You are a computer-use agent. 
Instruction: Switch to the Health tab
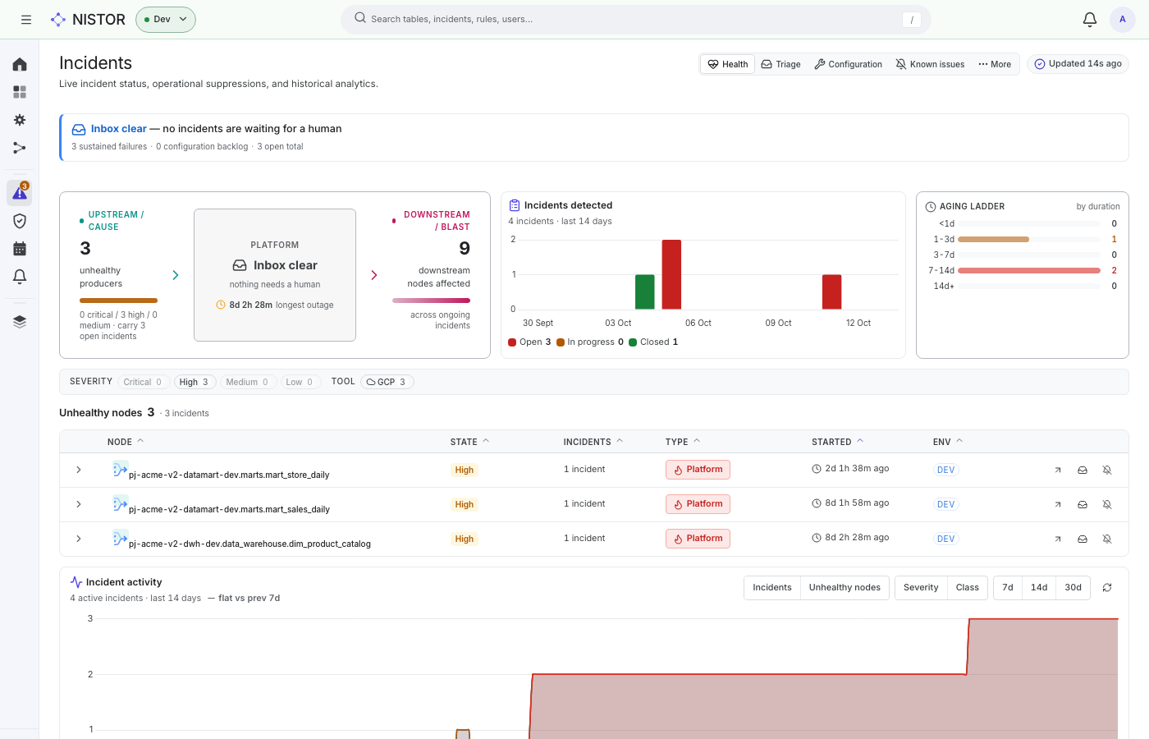pos(728,64)
